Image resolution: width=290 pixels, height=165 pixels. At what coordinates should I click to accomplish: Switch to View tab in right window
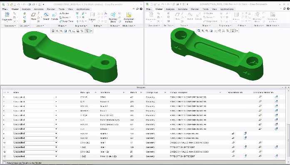tap(214, 9)
